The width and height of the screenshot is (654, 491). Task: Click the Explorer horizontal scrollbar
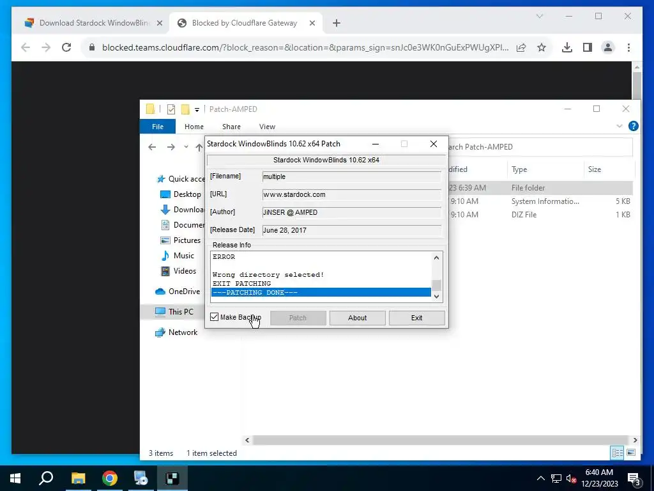pos(441,440)
